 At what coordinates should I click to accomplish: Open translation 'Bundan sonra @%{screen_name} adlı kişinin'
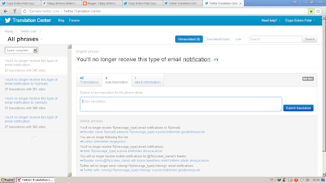[146, 161]
